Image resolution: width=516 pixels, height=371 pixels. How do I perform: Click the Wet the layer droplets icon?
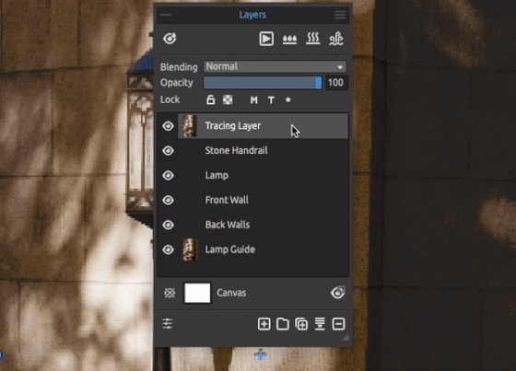(x=289, y=40)
